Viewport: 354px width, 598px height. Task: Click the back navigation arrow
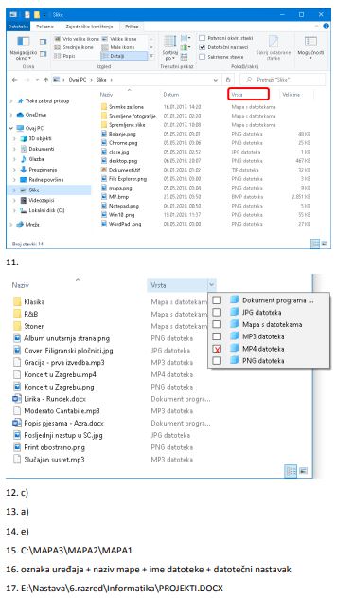tap(15, 80)
